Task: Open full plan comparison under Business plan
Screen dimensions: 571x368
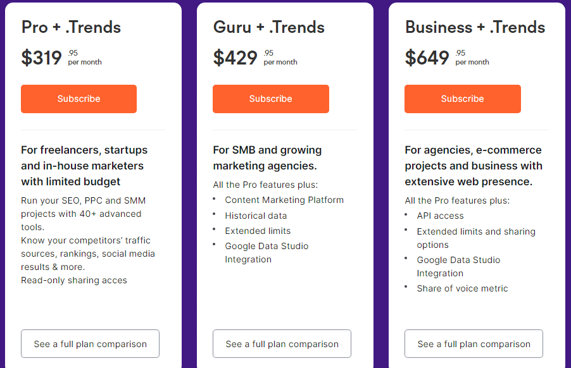Action: point(474,344)
